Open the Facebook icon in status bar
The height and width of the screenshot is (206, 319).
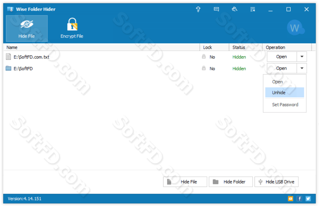[x=299, y=199]
